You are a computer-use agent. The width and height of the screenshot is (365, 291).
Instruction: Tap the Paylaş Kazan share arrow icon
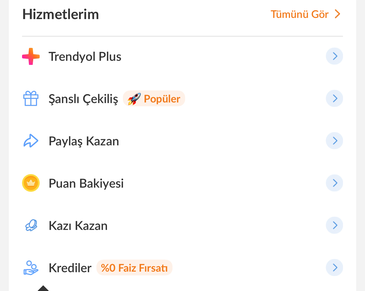coord(31,141)
